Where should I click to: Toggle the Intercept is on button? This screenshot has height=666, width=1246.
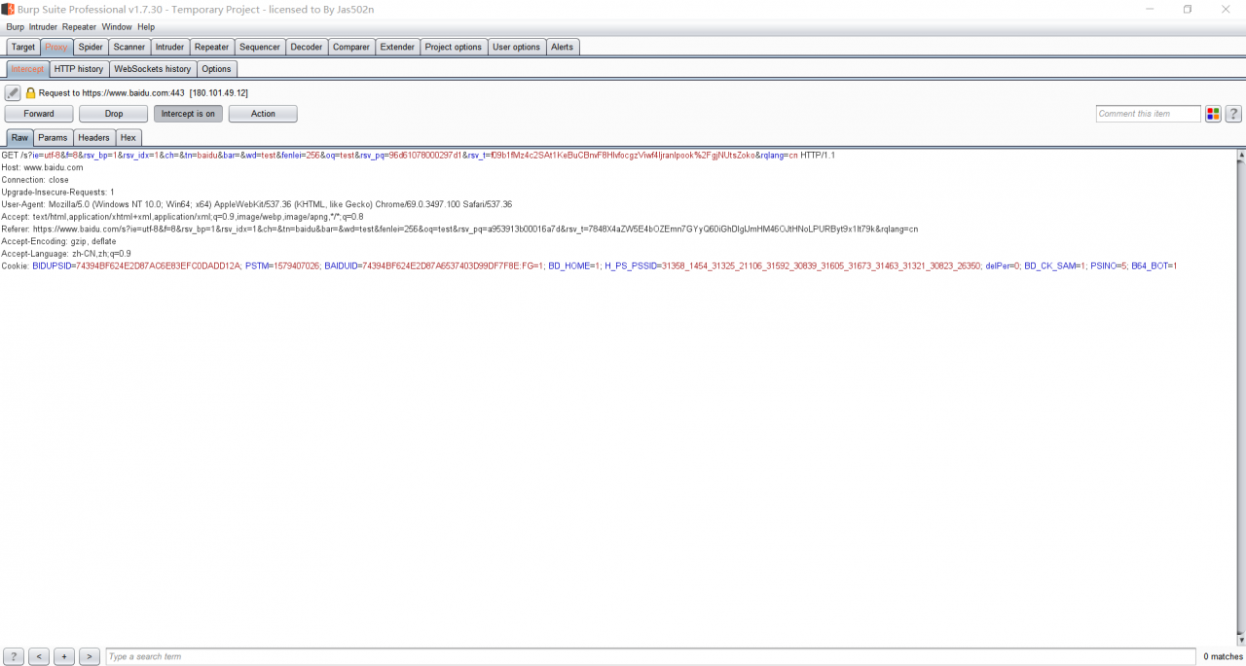[x=188, y=114]
